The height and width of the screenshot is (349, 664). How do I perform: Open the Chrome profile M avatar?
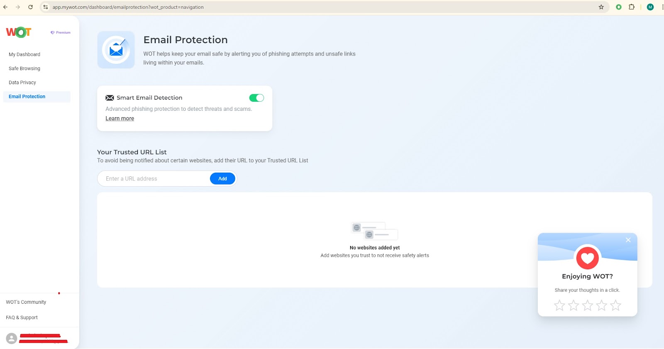(x=650, y=7)
